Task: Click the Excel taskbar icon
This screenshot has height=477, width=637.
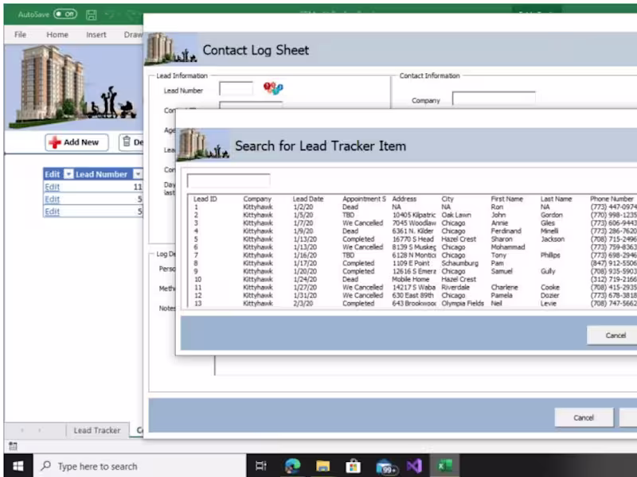Action: (445, 466)
